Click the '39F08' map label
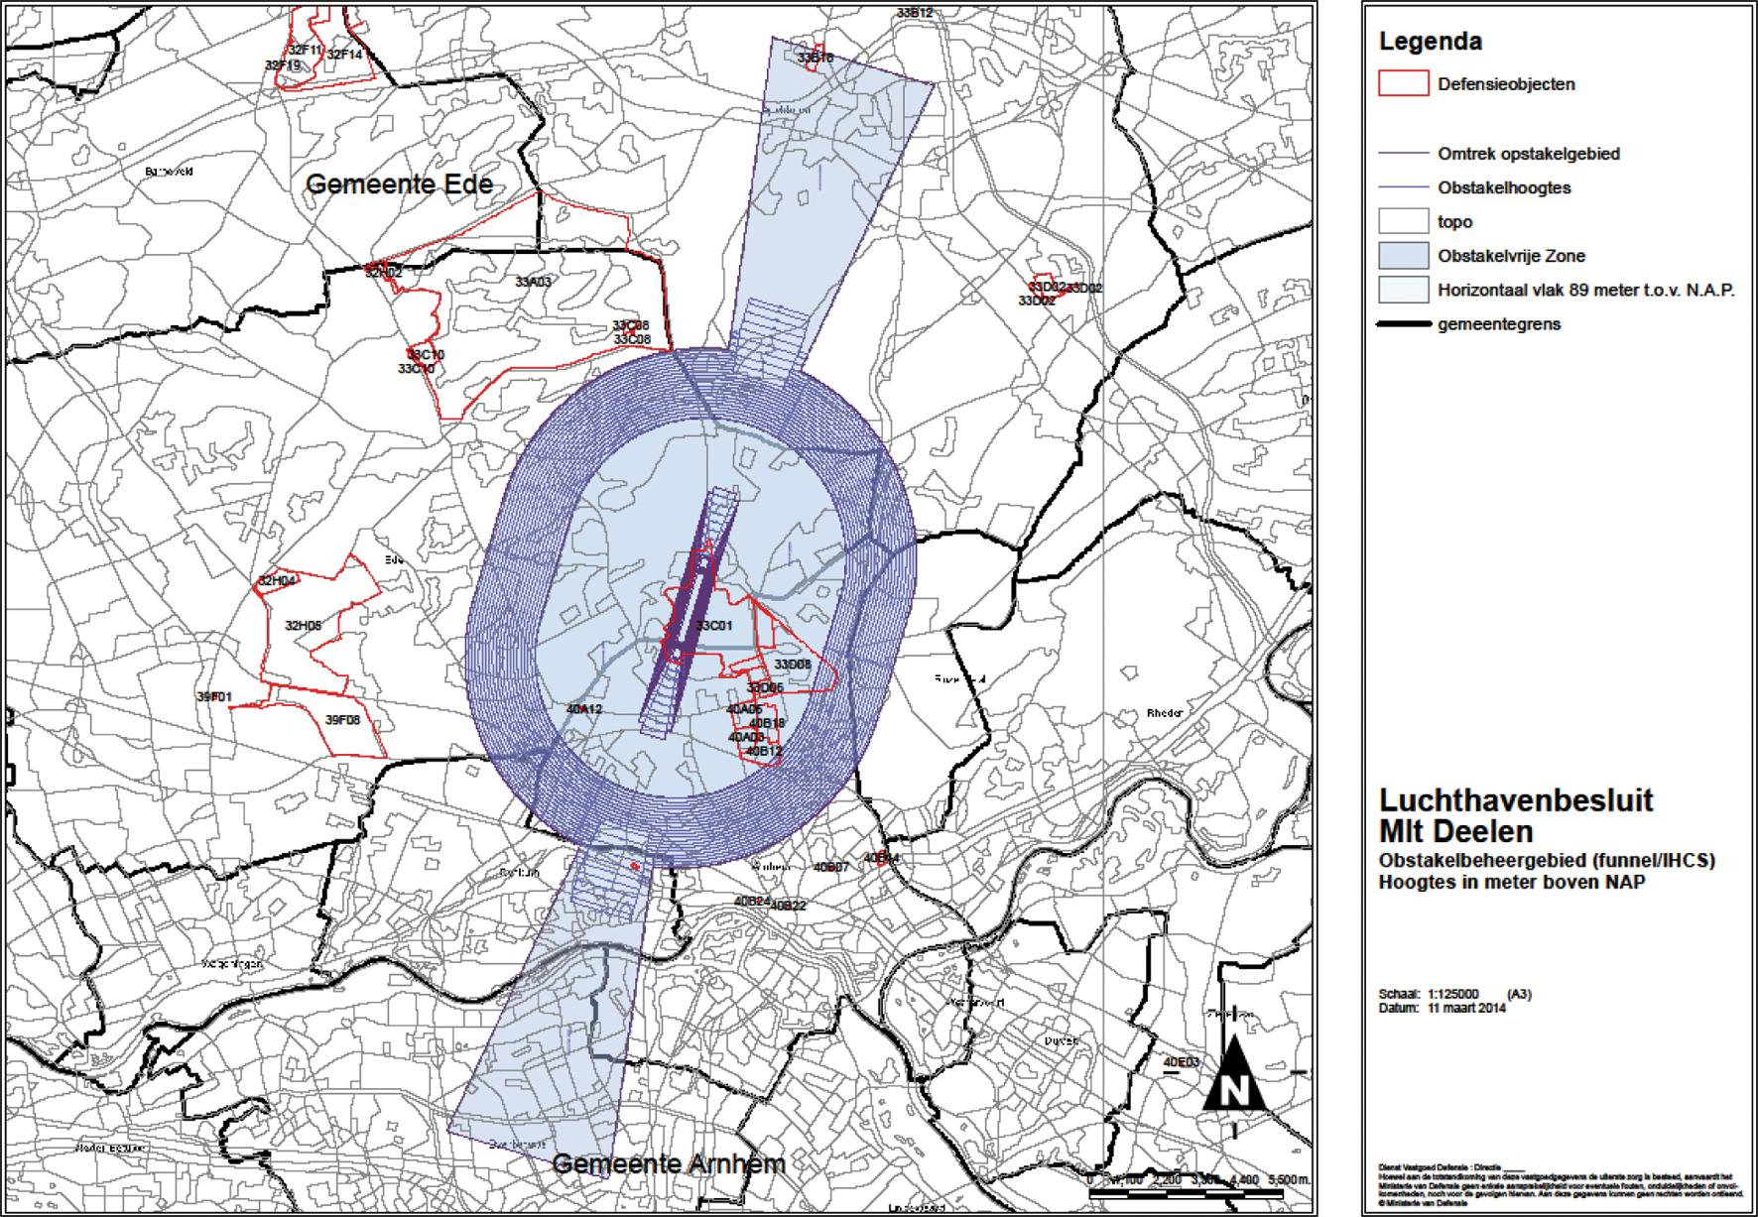The height and width of the screenshot is (1217, 1758). pos(342,720)
